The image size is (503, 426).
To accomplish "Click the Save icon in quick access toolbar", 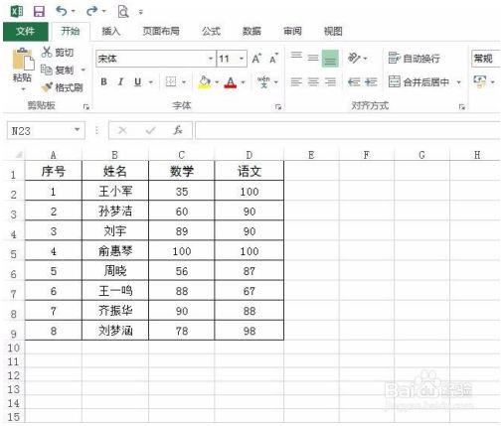I will 39,12.
